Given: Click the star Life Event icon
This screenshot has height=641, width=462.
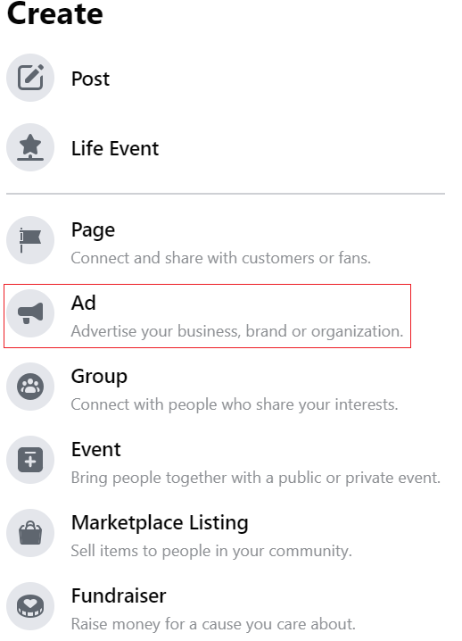Looking at the screenshot, I should (30, 147).
